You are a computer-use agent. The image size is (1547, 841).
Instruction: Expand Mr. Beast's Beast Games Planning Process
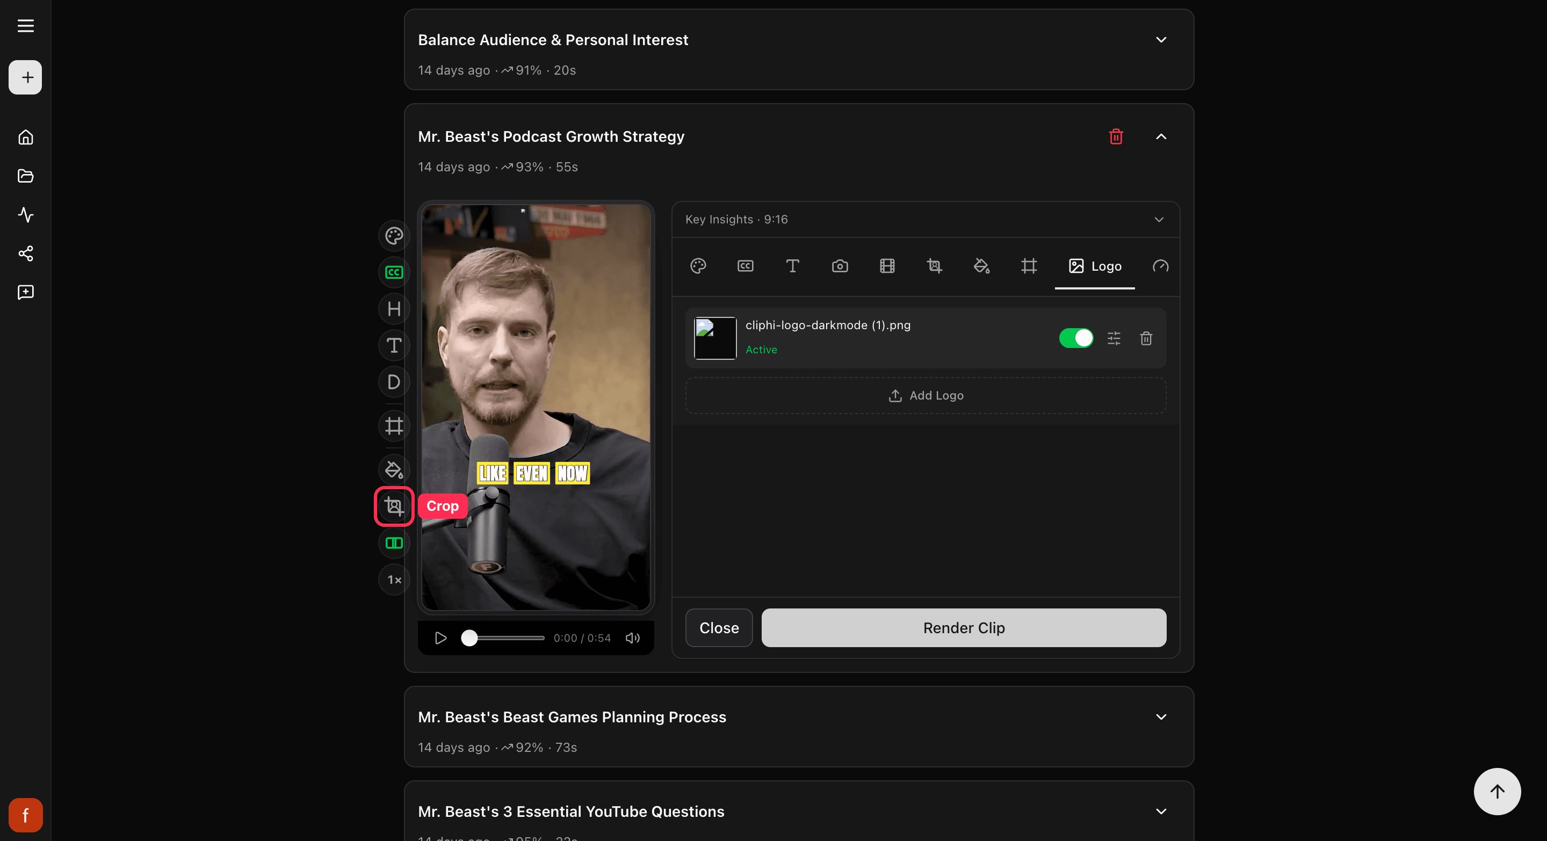tap(1161, 717)
